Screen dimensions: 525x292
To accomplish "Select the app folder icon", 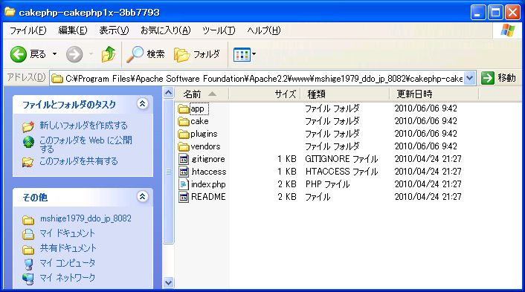I will point(184,108).
